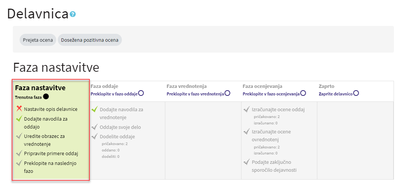Click the red X next to Nastavite opis delavnice
403x186 pixels.
[19, 109]
